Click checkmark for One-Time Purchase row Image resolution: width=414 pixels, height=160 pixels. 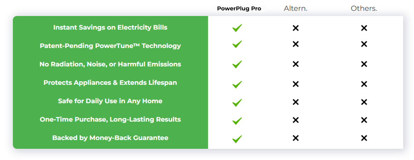tap(237, 120)
